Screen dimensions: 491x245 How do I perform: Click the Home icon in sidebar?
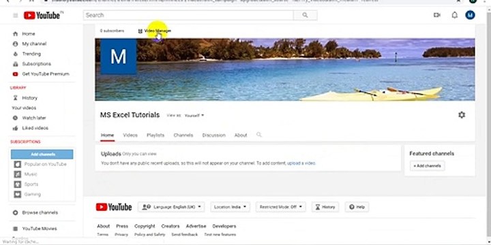[x=15, y=34]
